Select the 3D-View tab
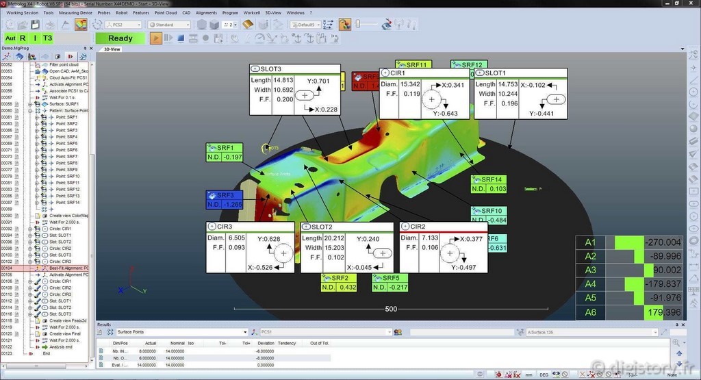Viewport: 701px width, 380px height. [112, 49]
